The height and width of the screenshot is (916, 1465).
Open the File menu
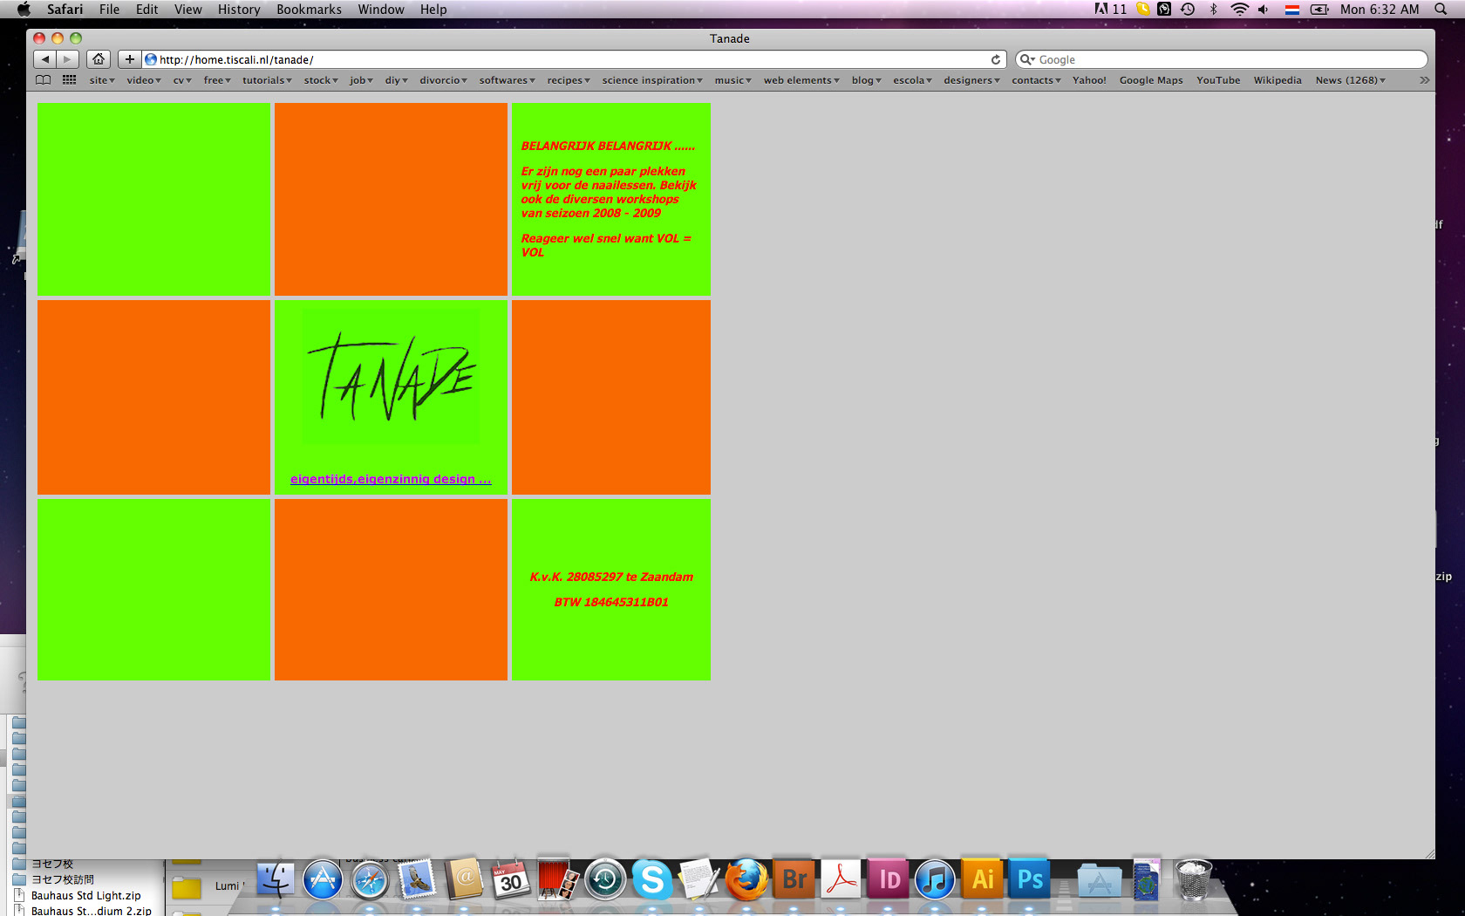pyautogui.click(x=109, y=9)
